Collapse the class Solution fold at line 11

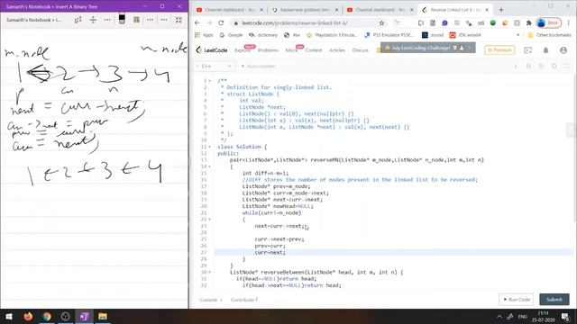tap(210, 147)
